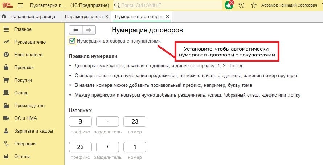Go to Начальная страница home tab
The width and height of the screenshot is (323, 165).
pos(29,17)
